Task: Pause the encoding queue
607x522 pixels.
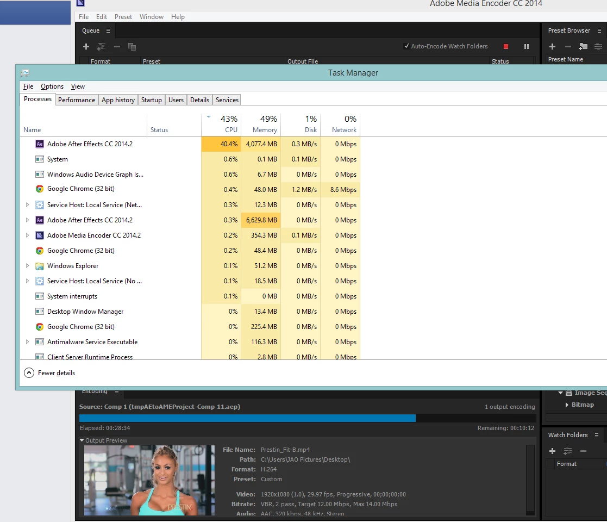Action: 527,46
